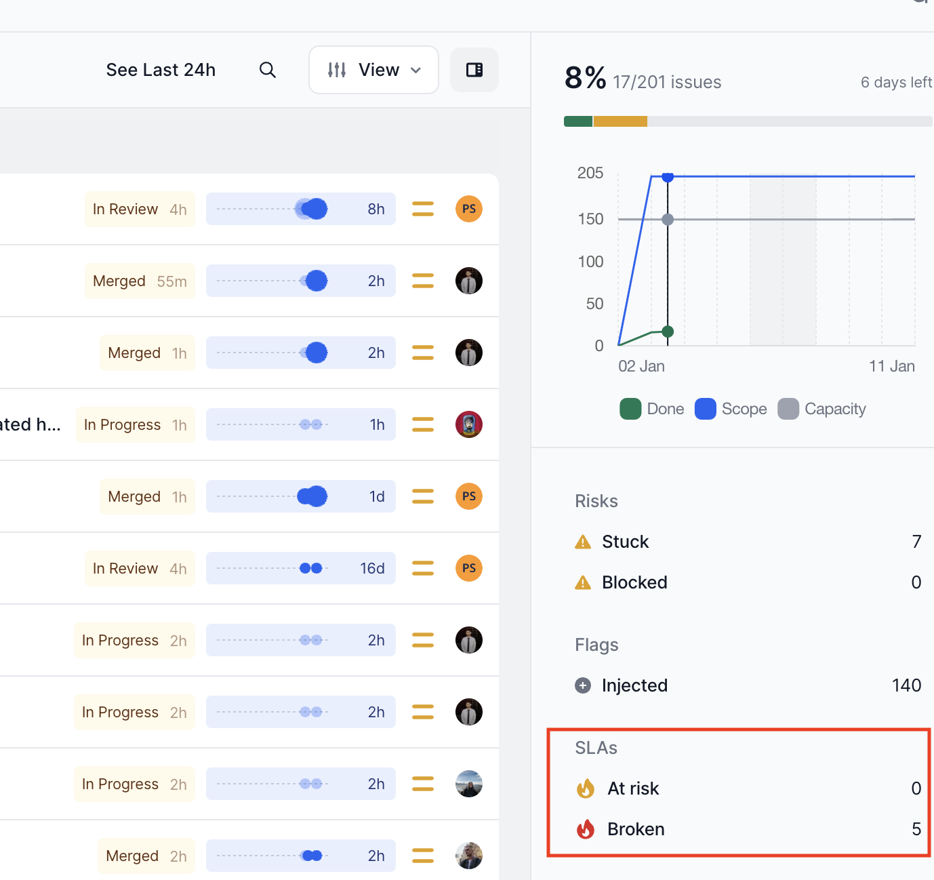Click the Broken SLA flame icon
Screen dimensions: 934x880
pyautogui.click(x=585, y=829)
